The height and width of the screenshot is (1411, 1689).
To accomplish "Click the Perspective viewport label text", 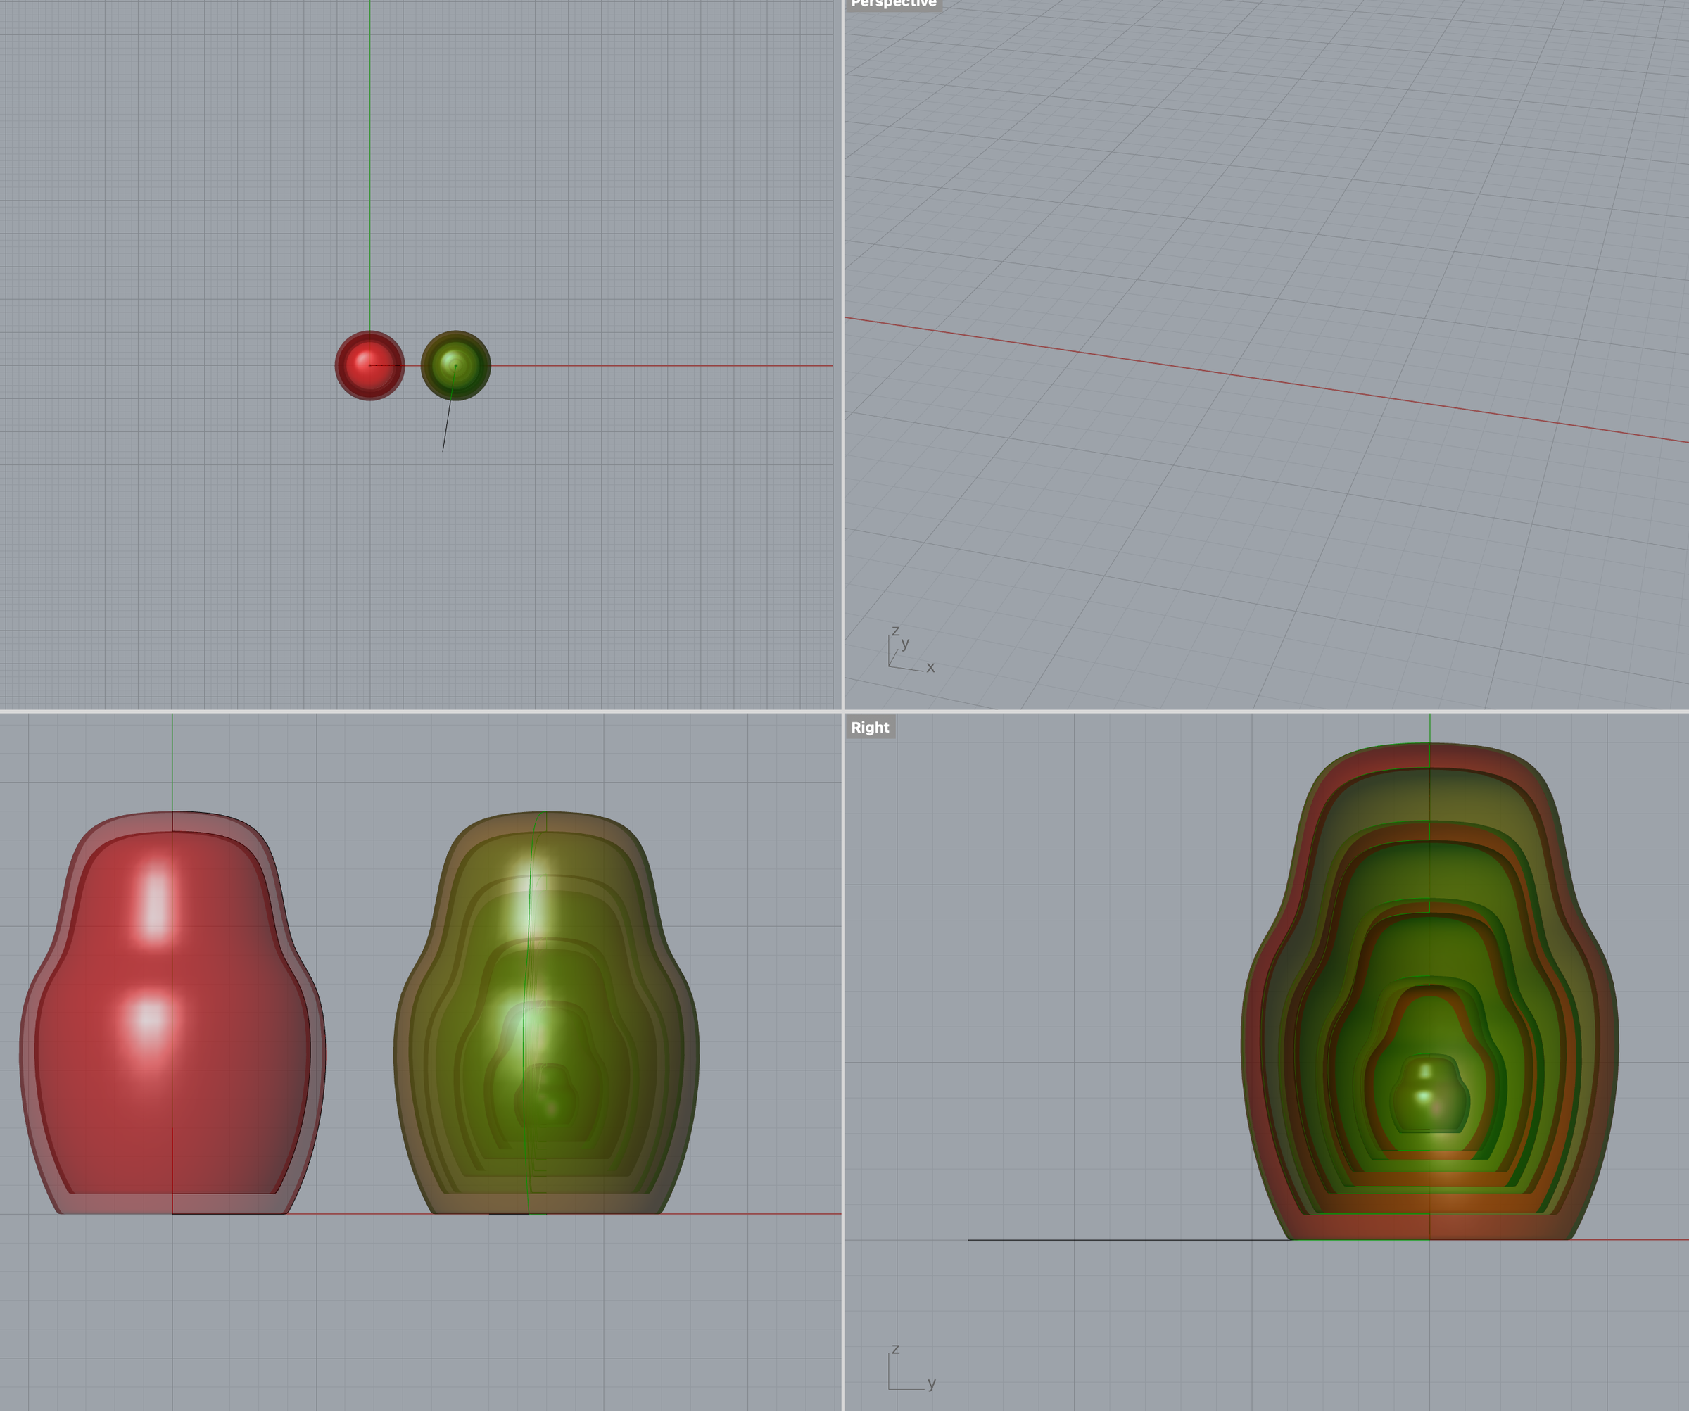I will coord(893,4).
